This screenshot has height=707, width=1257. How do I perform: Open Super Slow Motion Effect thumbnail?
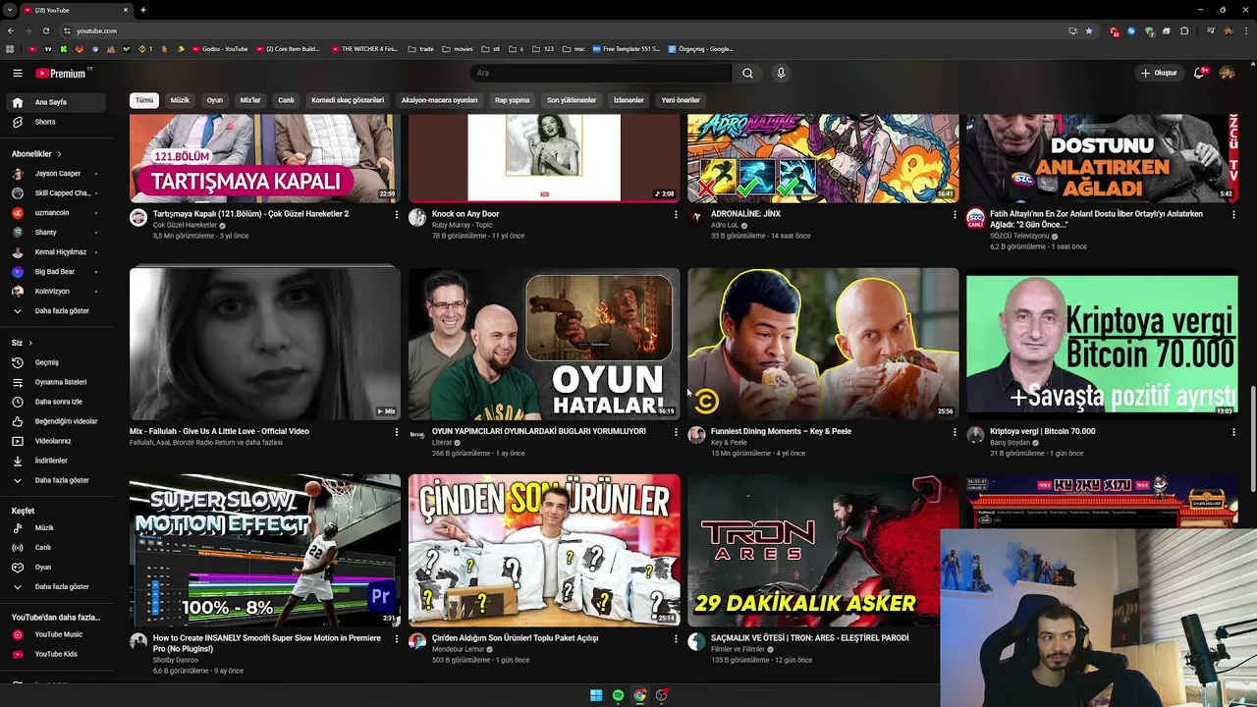click(265, 550)
